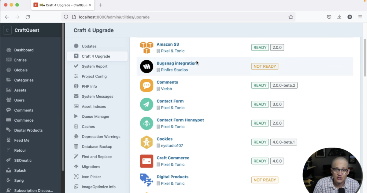This screenshot has height=193, width=367.
Task: Open the Craft Commerce plugin link
Action: coord(173,158)
